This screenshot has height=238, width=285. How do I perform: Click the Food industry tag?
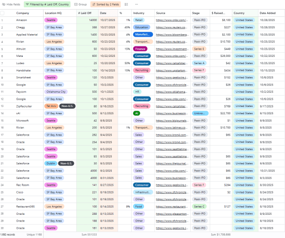[139, 207]
